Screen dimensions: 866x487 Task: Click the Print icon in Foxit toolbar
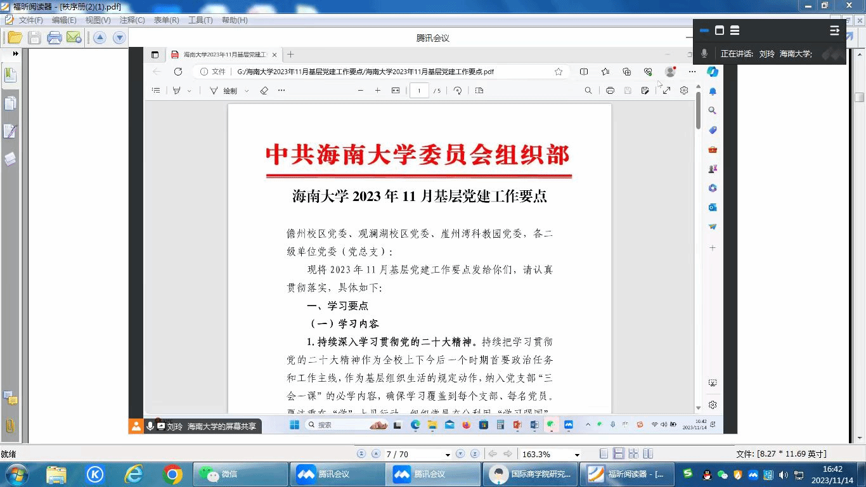point(55,37)
